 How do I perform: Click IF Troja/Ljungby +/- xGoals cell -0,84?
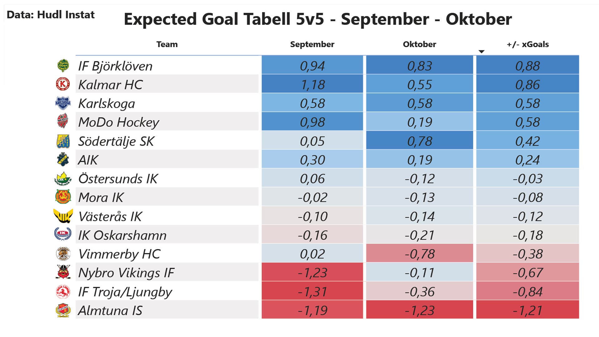[528, 292]
